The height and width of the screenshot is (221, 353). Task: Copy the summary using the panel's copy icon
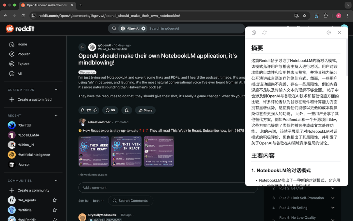pyautogui.click(x=254, y=33)
